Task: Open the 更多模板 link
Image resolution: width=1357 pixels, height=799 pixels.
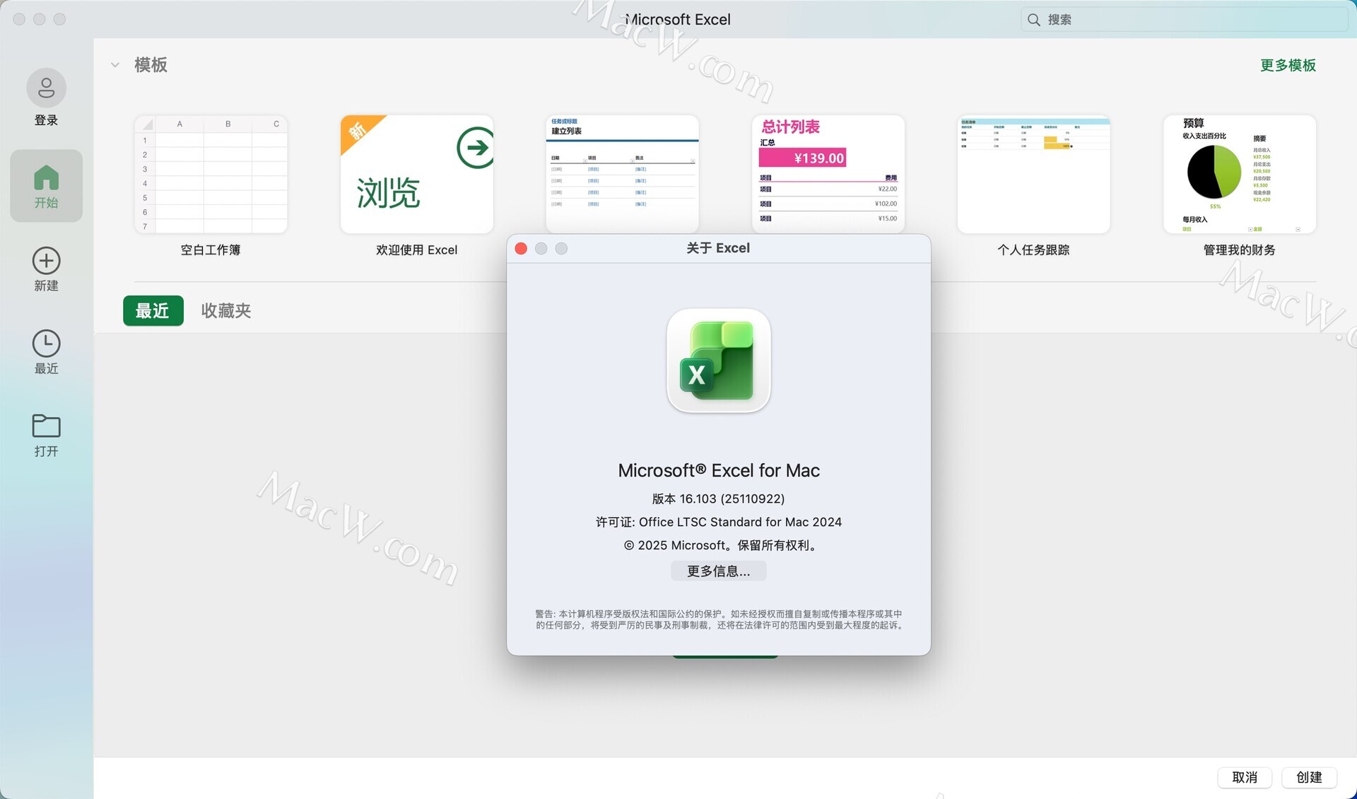Action: (x=1287, y=65)
